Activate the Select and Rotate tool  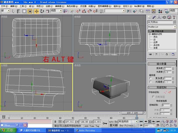click(x=42, y=11)
